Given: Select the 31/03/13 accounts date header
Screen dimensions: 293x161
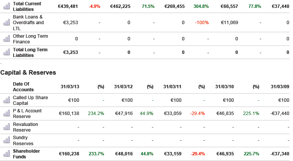Looking at the screenshot, I should click(x=70, y=87).
